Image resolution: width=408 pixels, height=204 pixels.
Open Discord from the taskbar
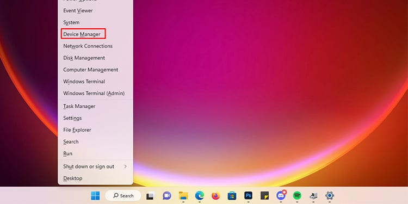pos(281,195)
